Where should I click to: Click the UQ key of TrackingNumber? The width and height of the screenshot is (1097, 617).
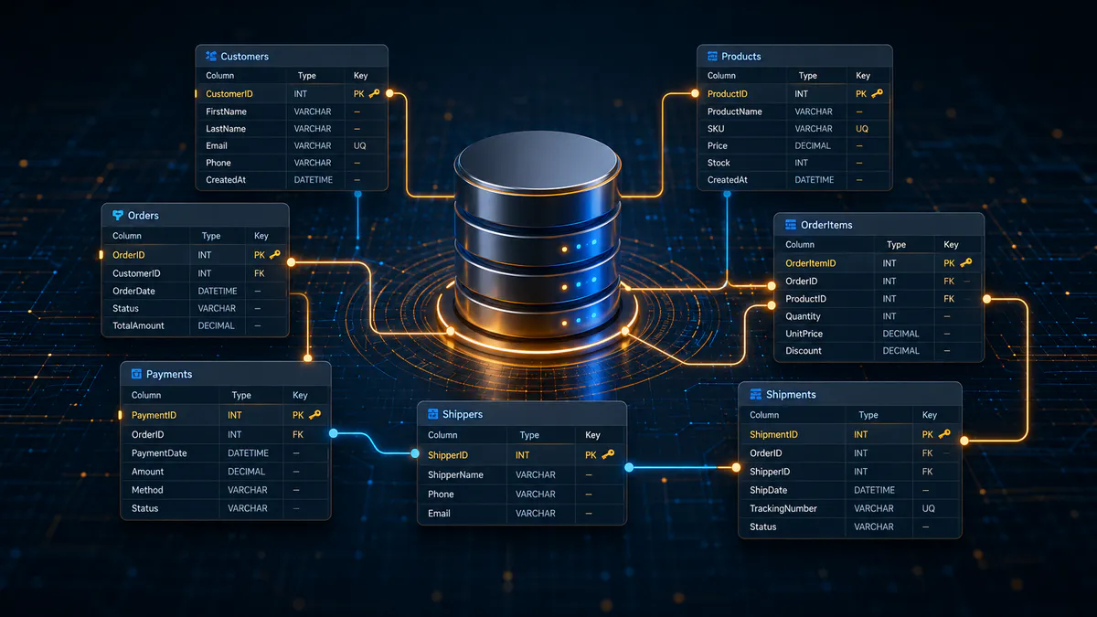coord(929,508)
